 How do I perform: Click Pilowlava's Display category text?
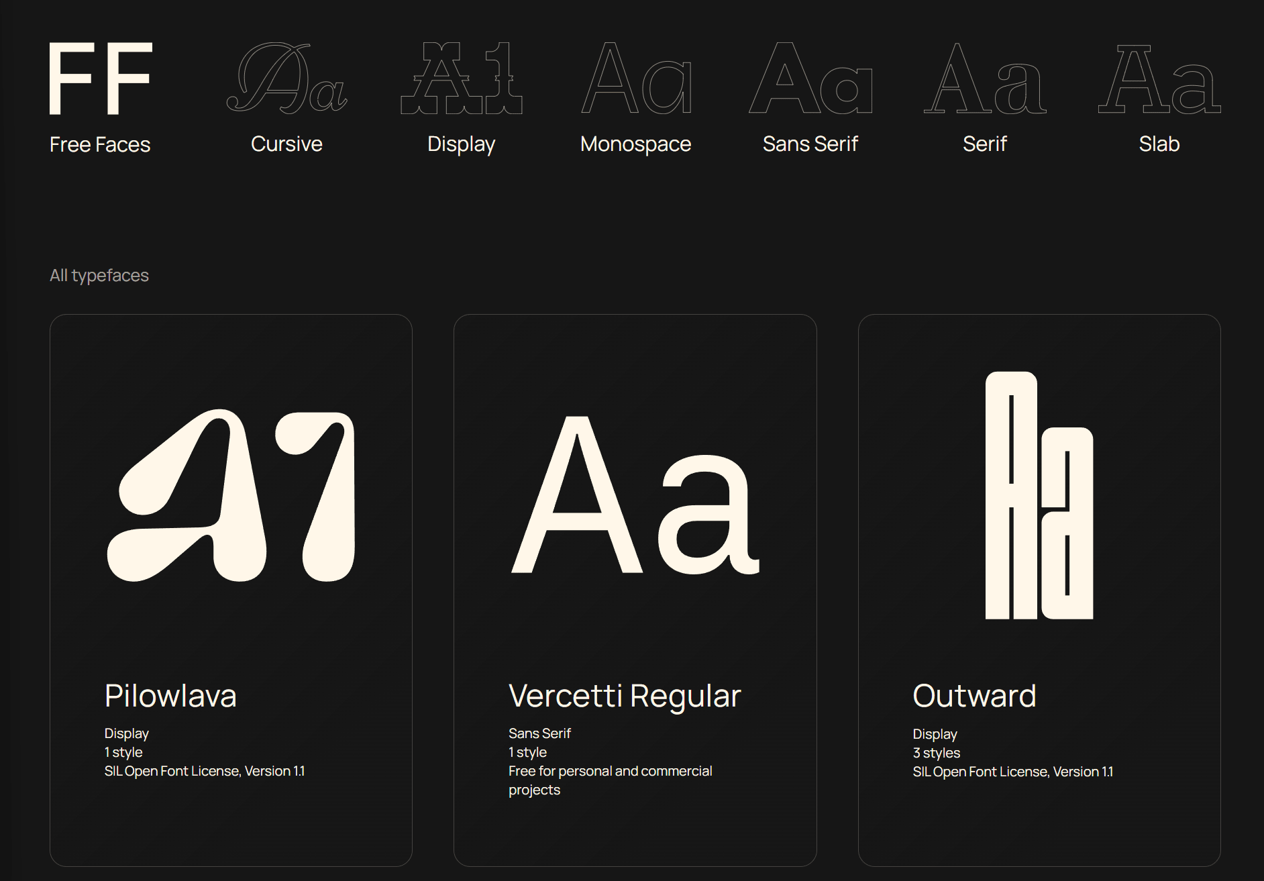127,733
